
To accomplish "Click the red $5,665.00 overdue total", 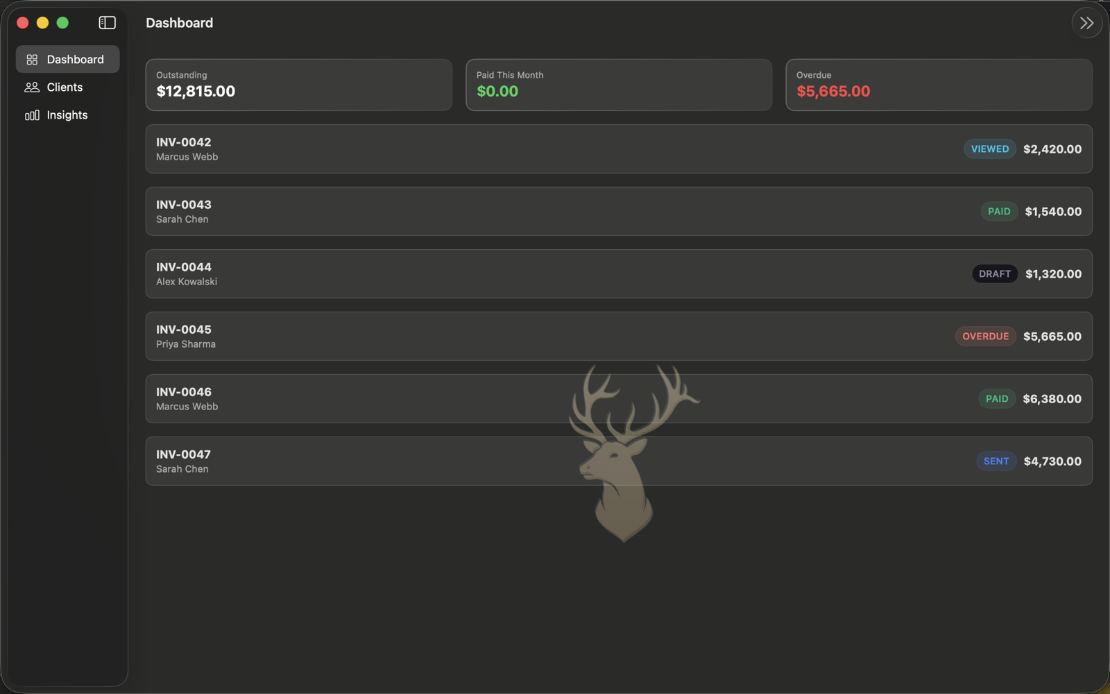I will 833,92.
